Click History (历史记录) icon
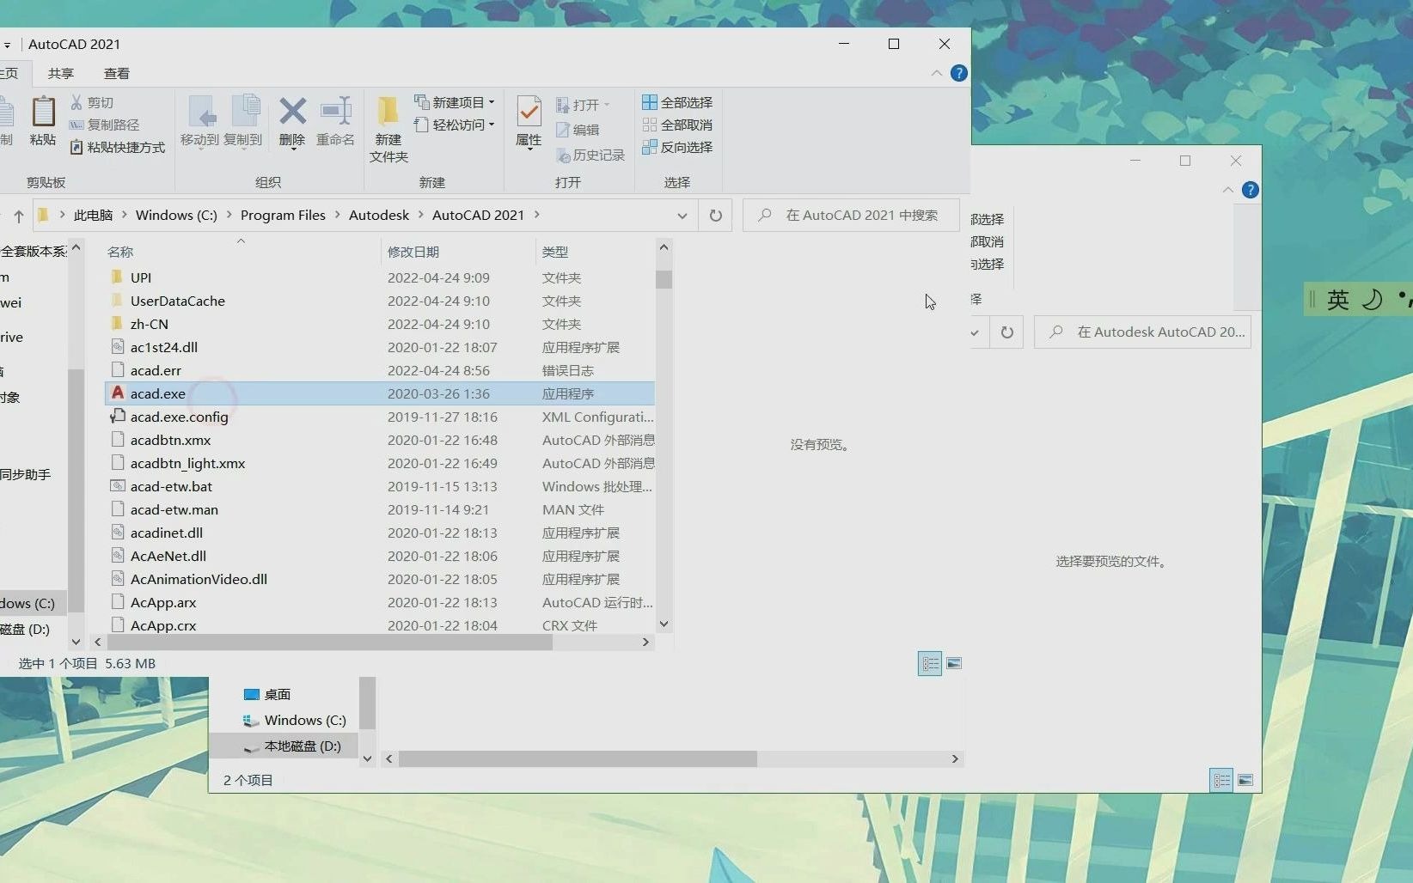 [x=564, y=155]
